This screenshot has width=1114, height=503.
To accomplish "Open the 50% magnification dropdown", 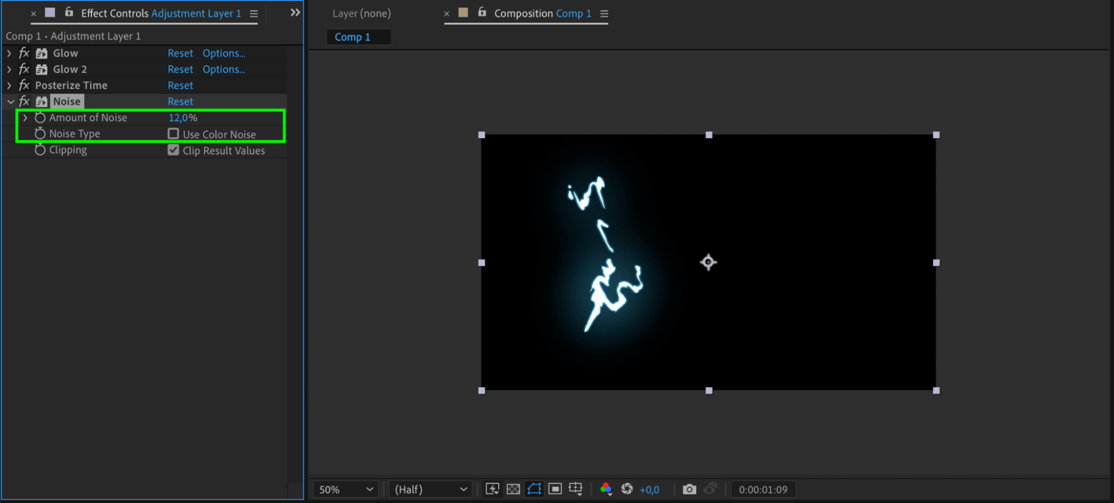I will (346, 489).
